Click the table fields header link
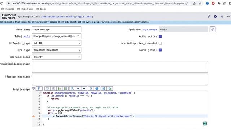Image resolution: width=231 pixels, height=130 pixels. pyautogui.click(x=66, y=17)
